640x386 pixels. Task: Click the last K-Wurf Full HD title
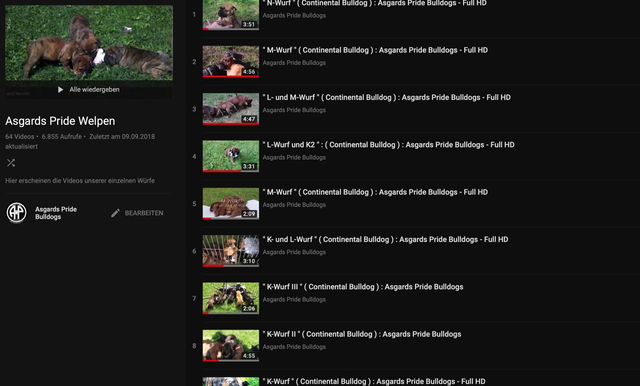374,381
